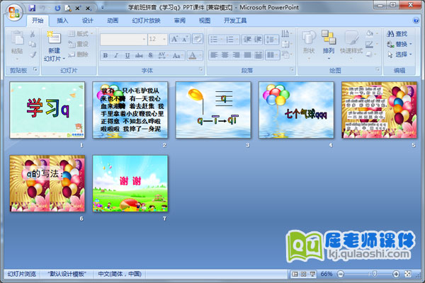Click the format painter brush icon
This screenshot has width=425, height=283.
pos(33,54)
